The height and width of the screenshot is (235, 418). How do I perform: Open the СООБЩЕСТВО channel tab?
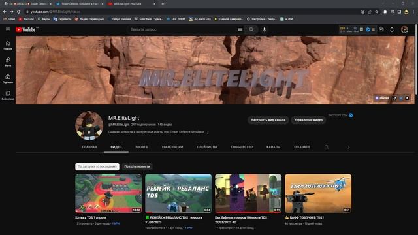(x=242, y=147)
